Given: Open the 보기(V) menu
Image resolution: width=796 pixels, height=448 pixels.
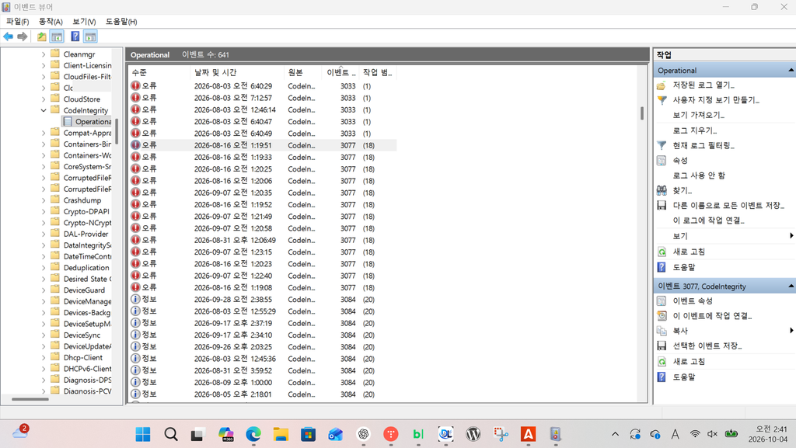Looking at the screenshot, I should tap(84, 21).
